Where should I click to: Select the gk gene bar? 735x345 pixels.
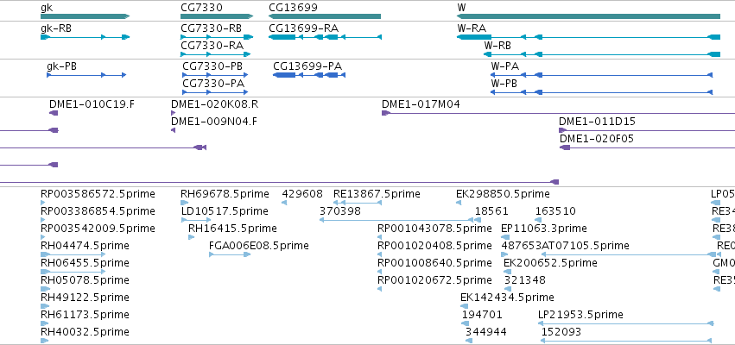85,16
